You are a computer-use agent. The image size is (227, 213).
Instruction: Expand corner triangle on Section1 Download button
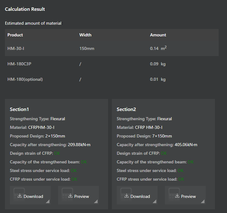pyautogui.click(x=47, y=202)
